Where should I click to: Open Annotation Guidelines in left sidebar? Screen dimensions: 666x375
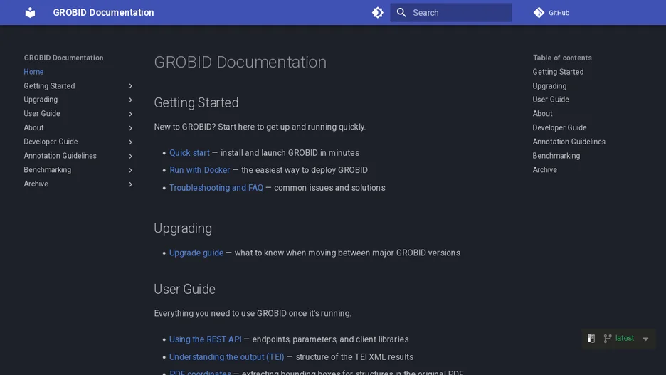coord(60,155)
